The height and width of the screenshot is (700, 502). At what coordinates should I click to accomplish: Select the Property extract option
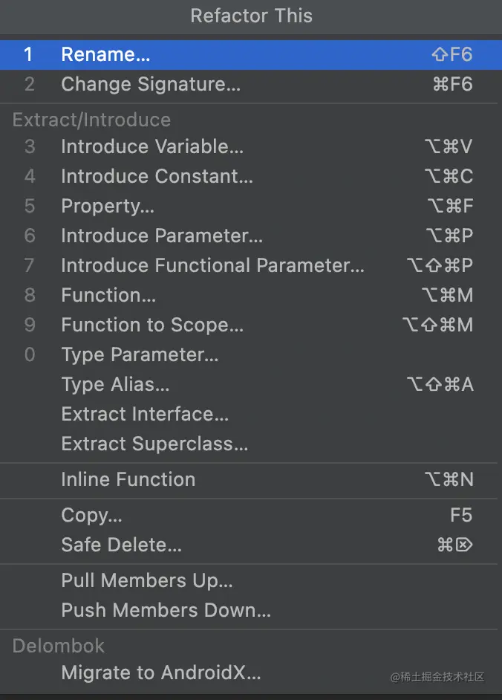tap(108, 206)
